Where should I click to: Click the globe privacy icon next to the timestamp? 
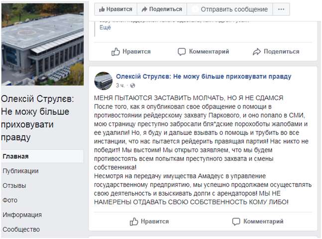(132, 86)
